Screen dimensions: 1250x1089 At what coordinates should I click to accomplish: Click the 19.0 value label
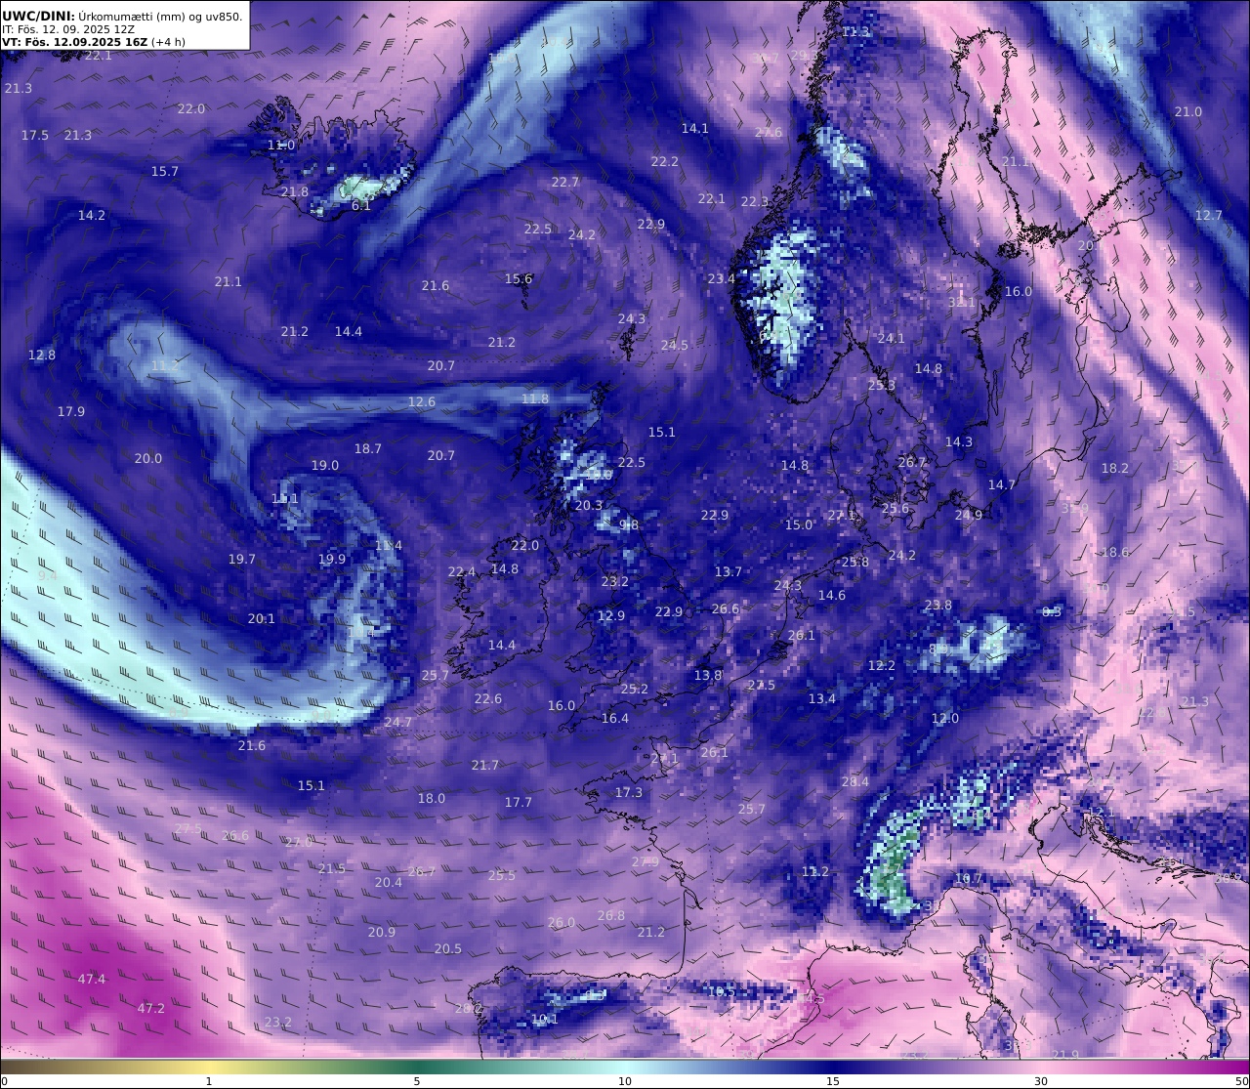click(325, 465)
